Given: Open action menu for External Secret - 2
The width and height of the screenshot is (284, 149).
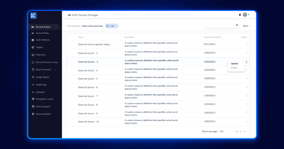Looking at the screenshot, I should (247, 53).
